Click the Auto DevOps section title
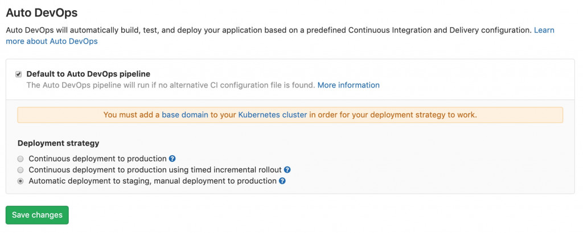The height and width of the screenshot is (233, 583). (x=42, y=12)
